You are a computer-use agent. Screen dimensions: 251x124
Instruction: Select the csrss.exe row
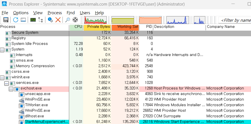click(125, 72)
